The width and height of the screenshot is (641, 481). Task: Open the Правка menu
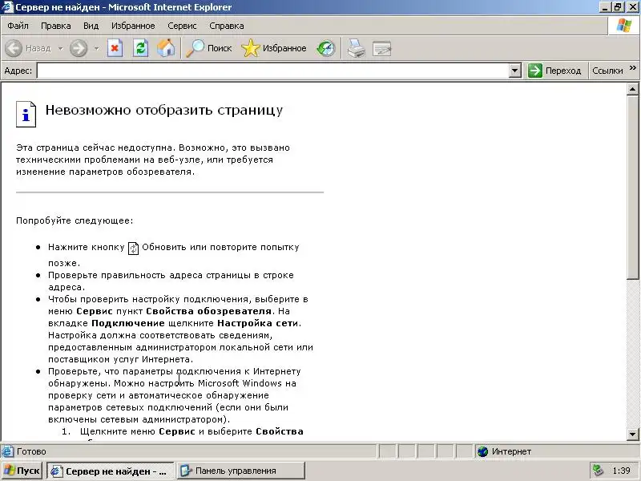coord(55,26)
